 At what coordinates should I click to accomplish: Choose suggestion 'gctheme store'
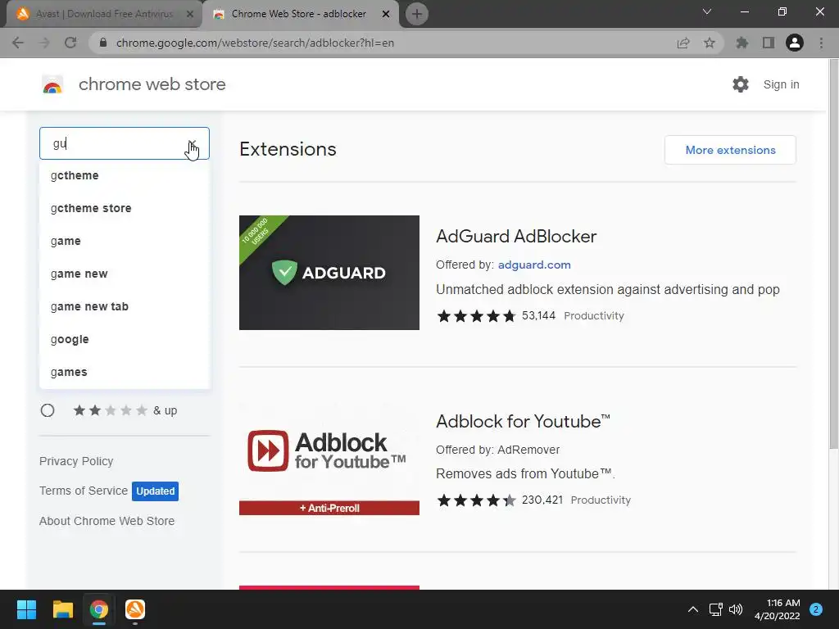click(x=125, y=208)
